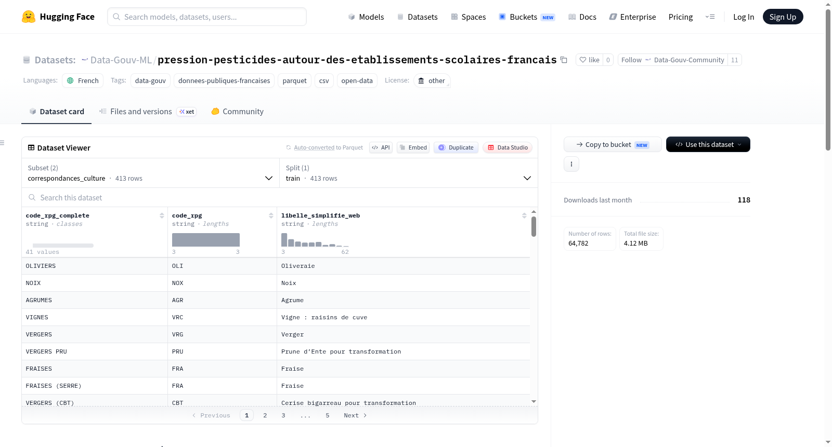
Task: Click the libelle_simplifie_web histogram's first bar
Action: pyautogui.click(x=284, y=239)
